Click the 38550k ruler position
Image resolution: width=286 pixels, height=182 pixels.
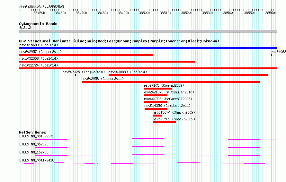[x=250, y=13]
